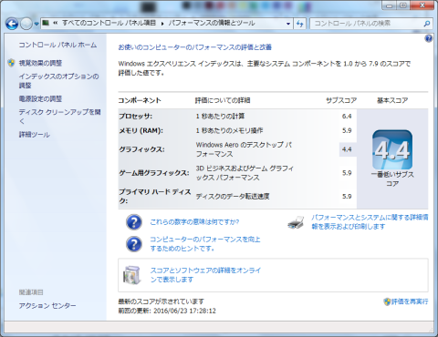Viewport: 438px width, 337px height.
Task: Click the ゲーム用グラフィックス row label
Action: (x=154, y=173)
